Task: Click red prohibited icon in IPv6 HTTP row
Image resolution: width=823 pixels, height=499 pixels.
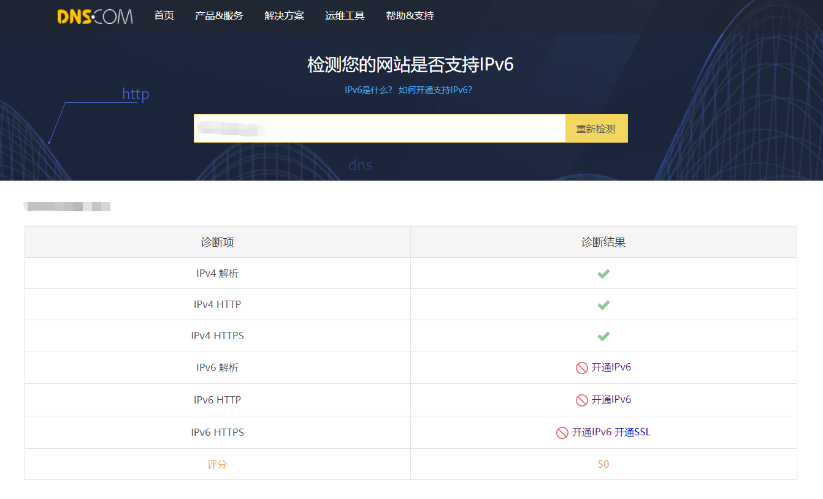Action: pyautogui.click(x=581, y=400)
